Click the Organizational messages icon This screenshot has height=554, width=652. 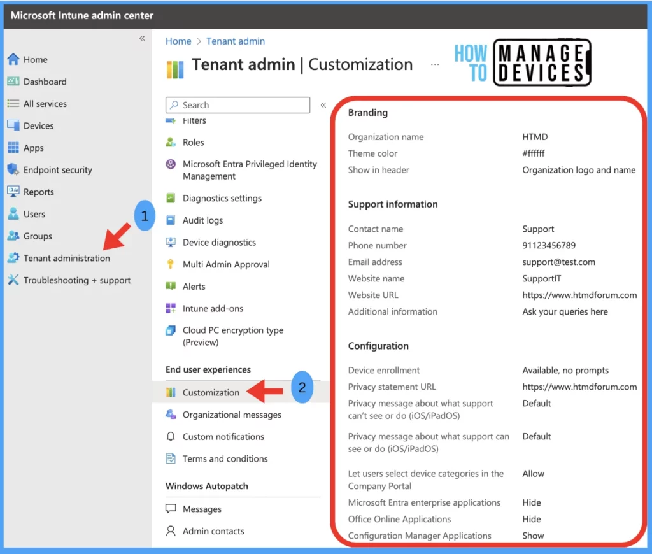tap(171, 415)
